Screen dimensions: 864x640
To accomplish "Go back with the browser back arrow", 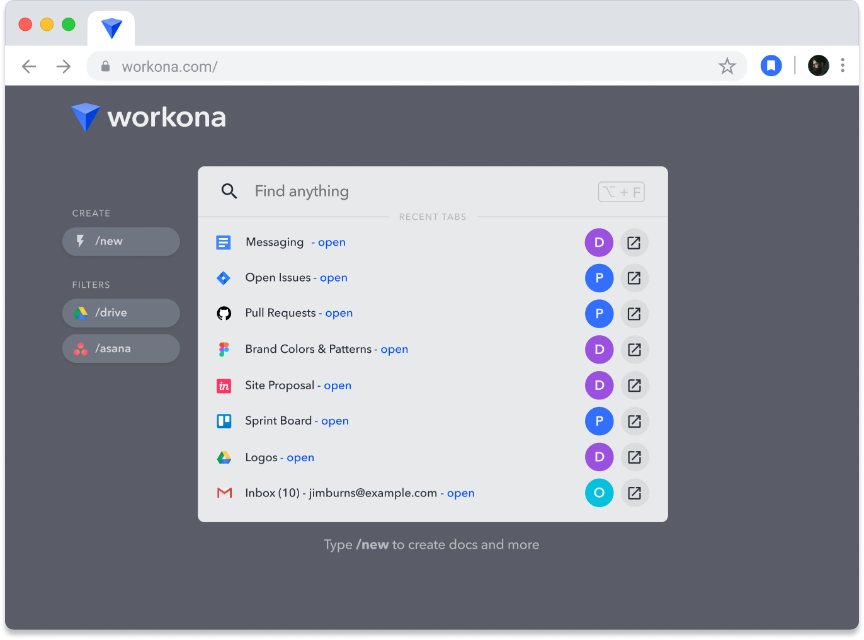I will 29,66.
